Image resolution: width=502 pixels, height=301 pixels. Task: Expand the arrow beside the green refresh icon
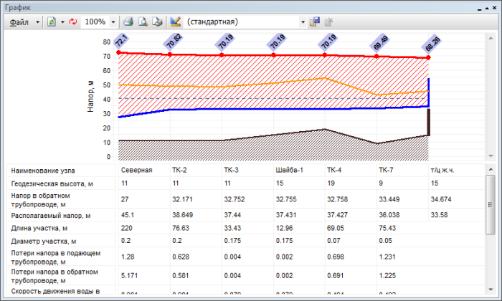coord(62,22)
